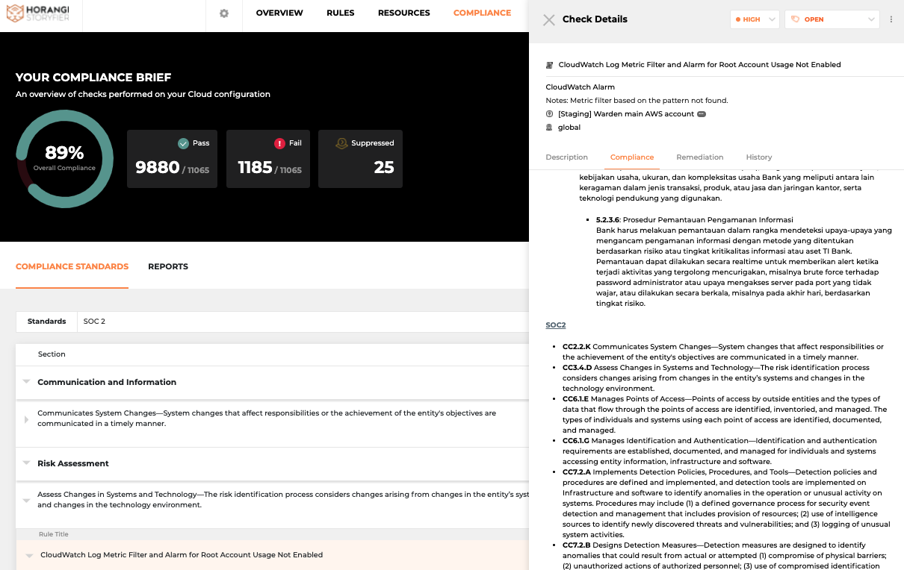Follow the SOC2 link
904x570 pixels.
(556, 325)
